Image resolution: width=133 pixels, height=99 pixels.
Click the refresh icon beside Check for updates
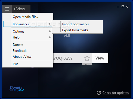point(99,93)
